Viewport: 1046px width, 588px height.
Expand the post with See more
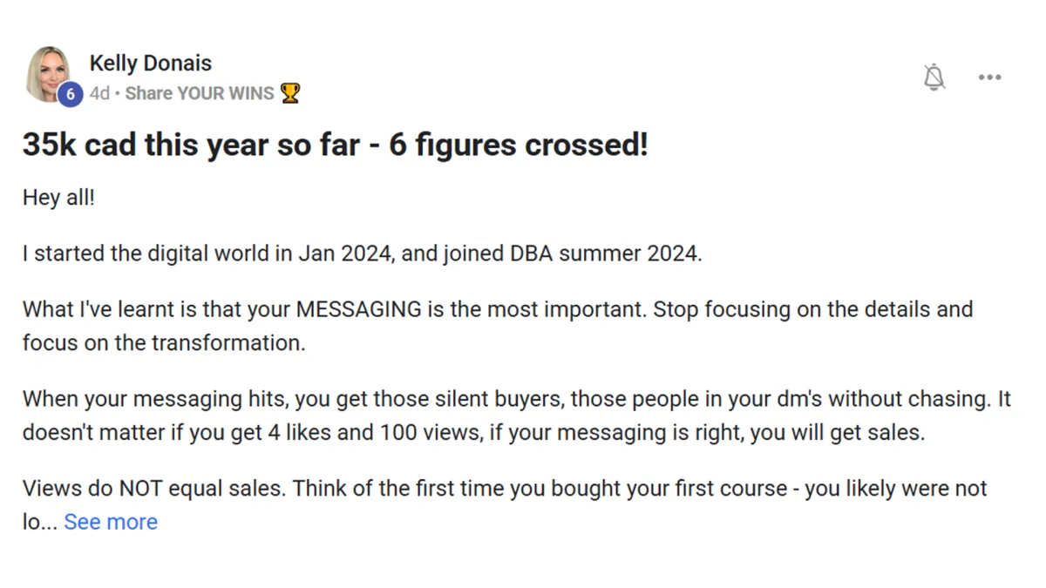point(111,522)
